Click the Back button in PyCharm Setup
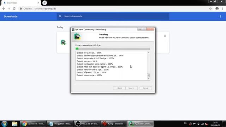The width and height of the screenshot is (226, 127). [x=119, y=88]
